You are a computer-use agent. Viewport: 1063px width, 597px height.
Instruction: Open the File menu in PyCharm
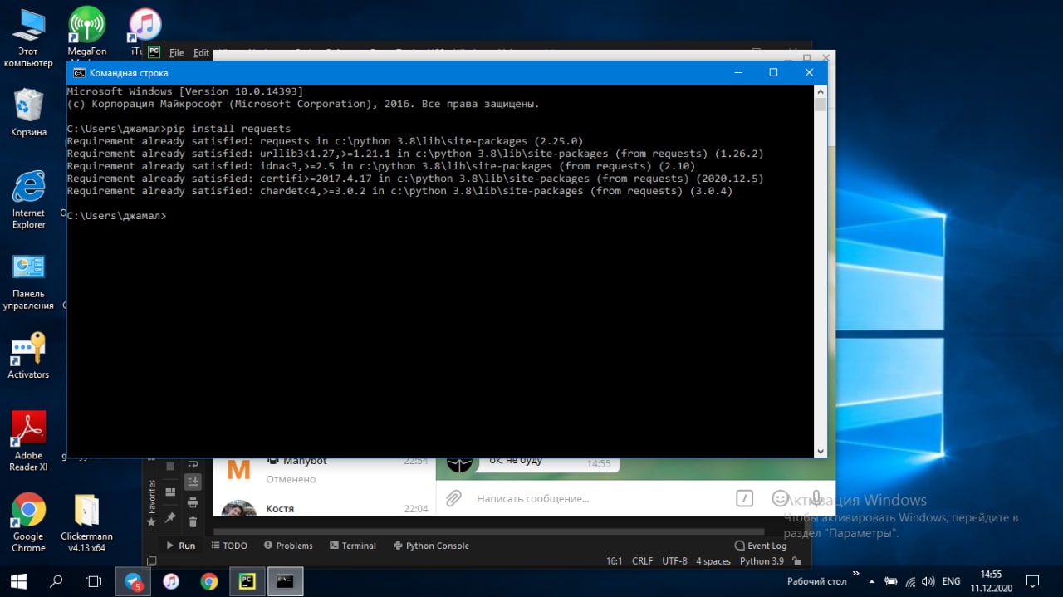pos(176,52)
